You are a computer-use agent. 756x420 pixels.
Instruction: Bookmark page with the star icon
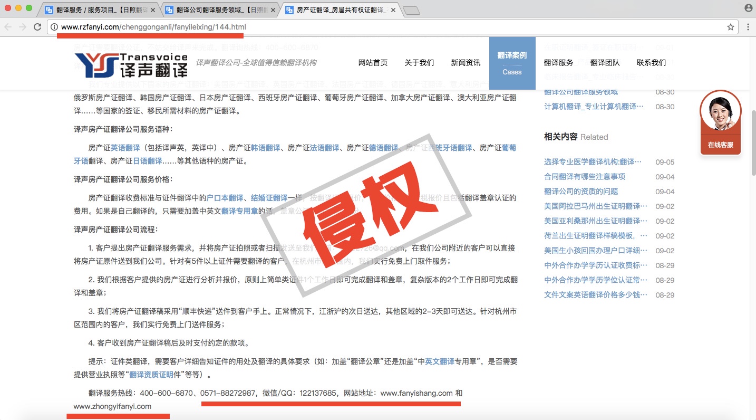pos(731,27)
